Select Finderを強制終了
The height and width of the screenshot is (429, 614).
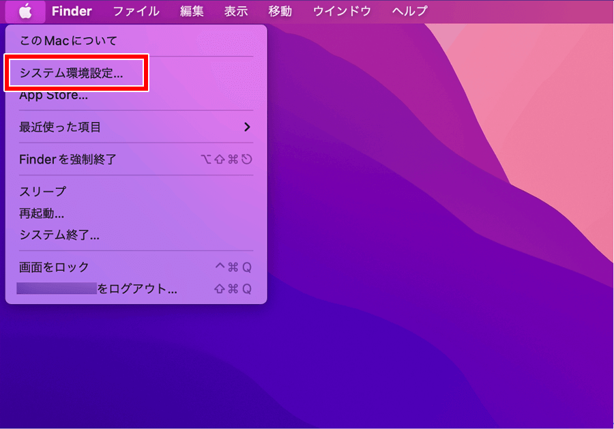[x=136, y=160]
